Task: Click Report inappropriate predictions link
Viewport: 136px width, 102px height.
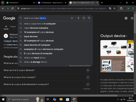Action: pyautogui.click(x=80, y=66)
